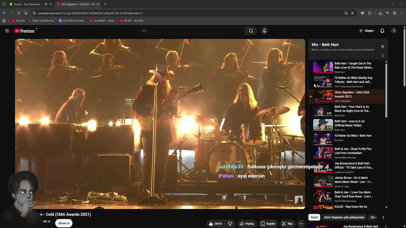Play Joe Bonamassa I'll Take Care of You
406x228 pixels.
pos(347,167)
